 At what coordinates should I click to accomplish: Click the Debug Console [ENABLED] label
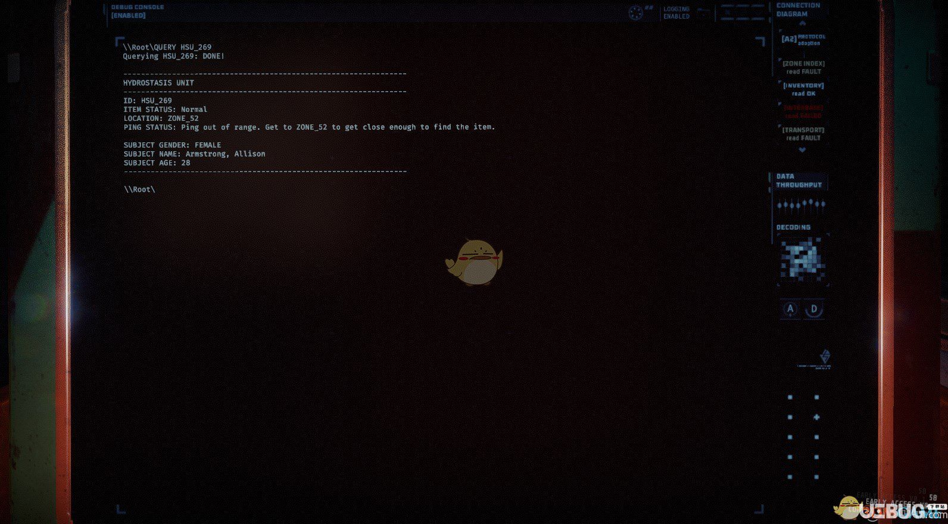(138, 11)
